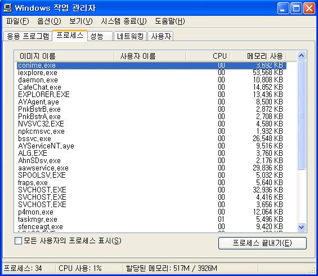
Task: Close the Task Manager window
Action: tap(310, 8)
